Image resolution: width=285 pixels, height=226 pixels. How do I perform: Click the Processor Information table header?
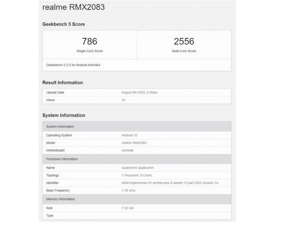click(x=137, y=159)
